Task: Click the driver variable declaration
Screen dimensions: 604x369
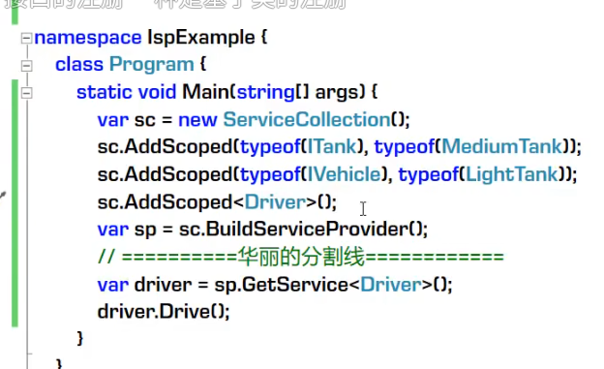Action: pos(163,285)
